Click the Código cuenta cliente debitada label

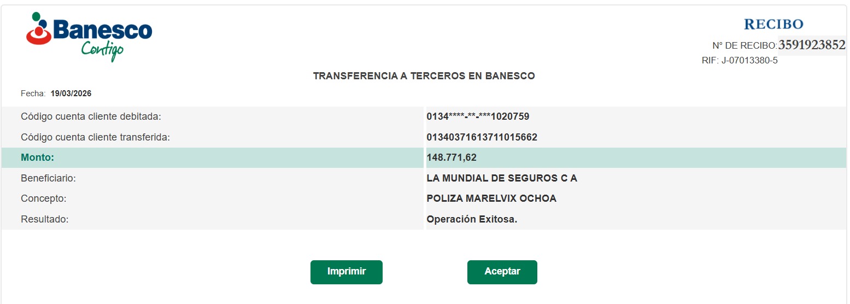(91, 116)
